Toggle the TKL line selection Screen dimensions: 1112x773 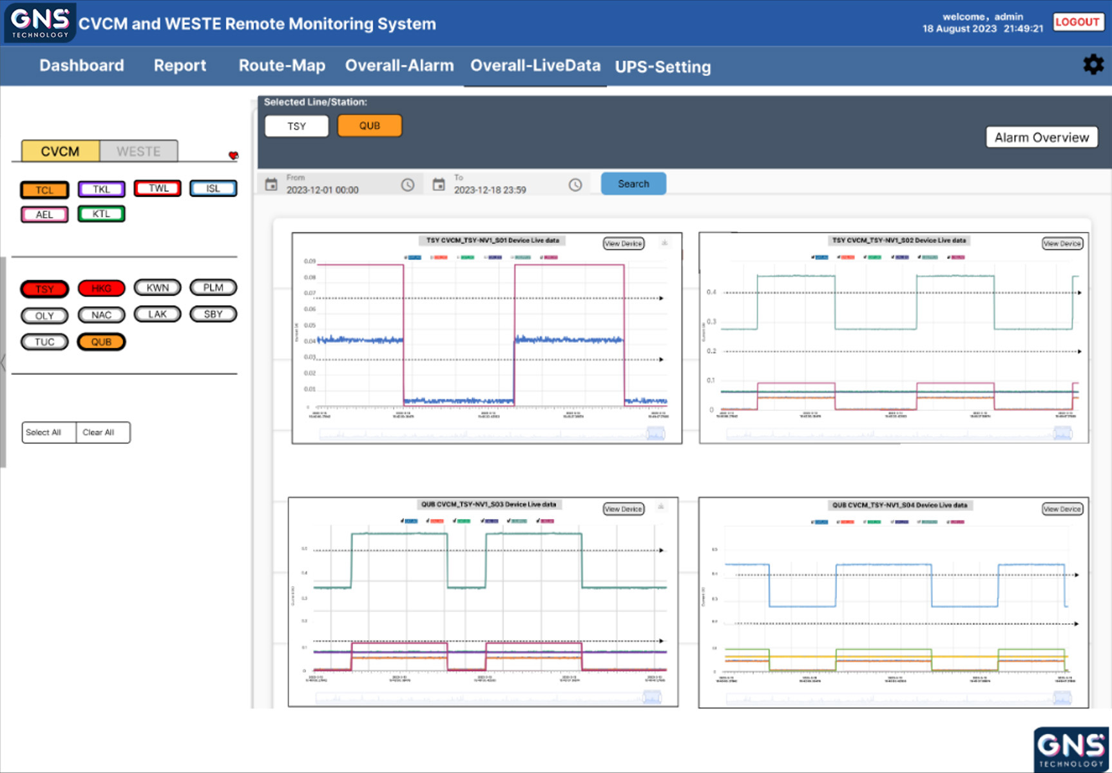101,189
